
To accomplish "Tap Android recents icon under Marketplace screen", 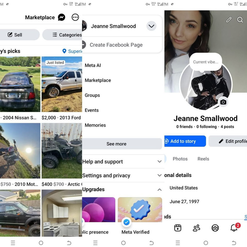I will click(13, 243).
